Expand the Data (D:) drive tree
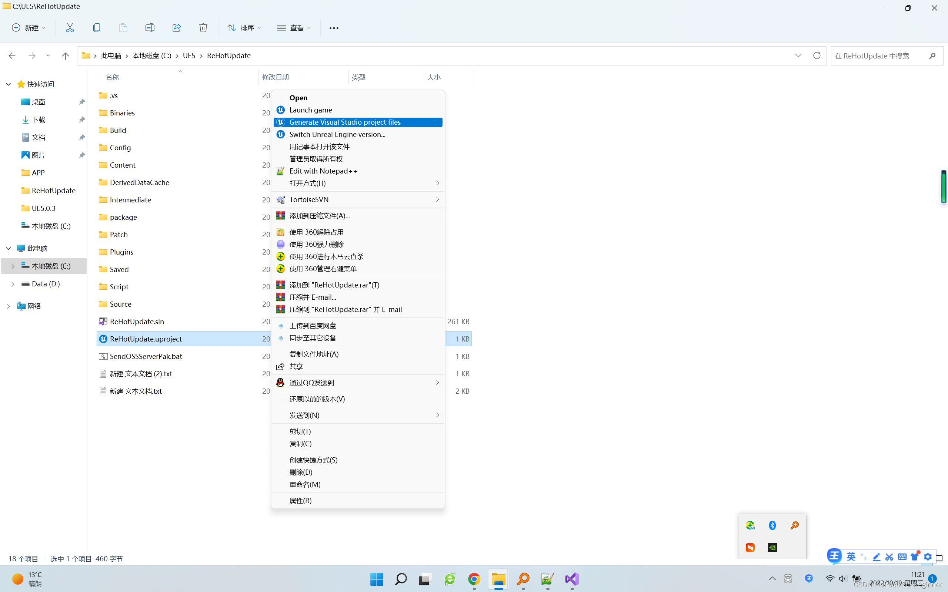This screenshot has width=948, height=592. point(13,284)
